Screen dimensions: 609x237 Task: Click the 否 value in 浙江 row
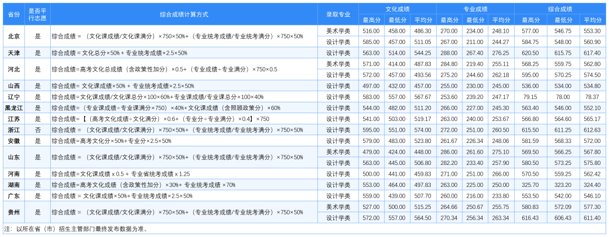click(x=38, y=129)
